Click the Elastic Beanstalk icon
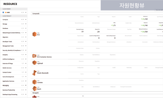The image size is (163, 98). click(35, 73)
